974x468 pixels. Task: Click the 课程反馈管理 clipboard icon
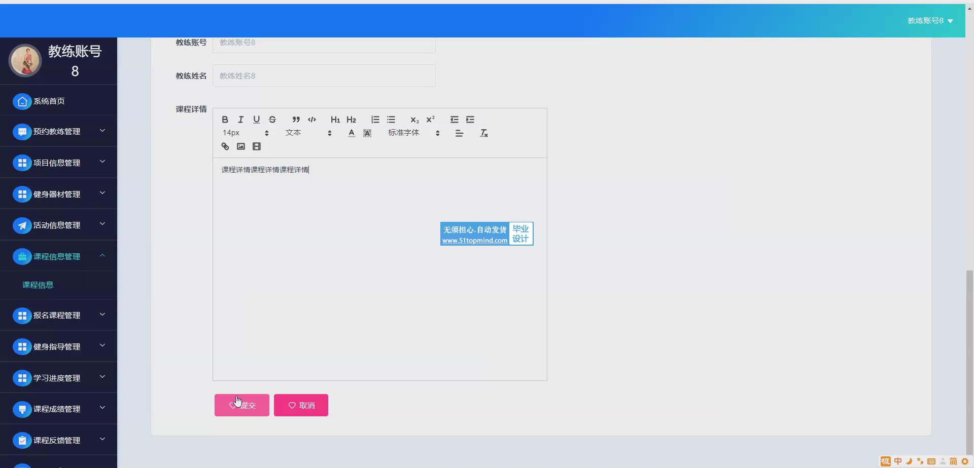click(x=22, y=441)
